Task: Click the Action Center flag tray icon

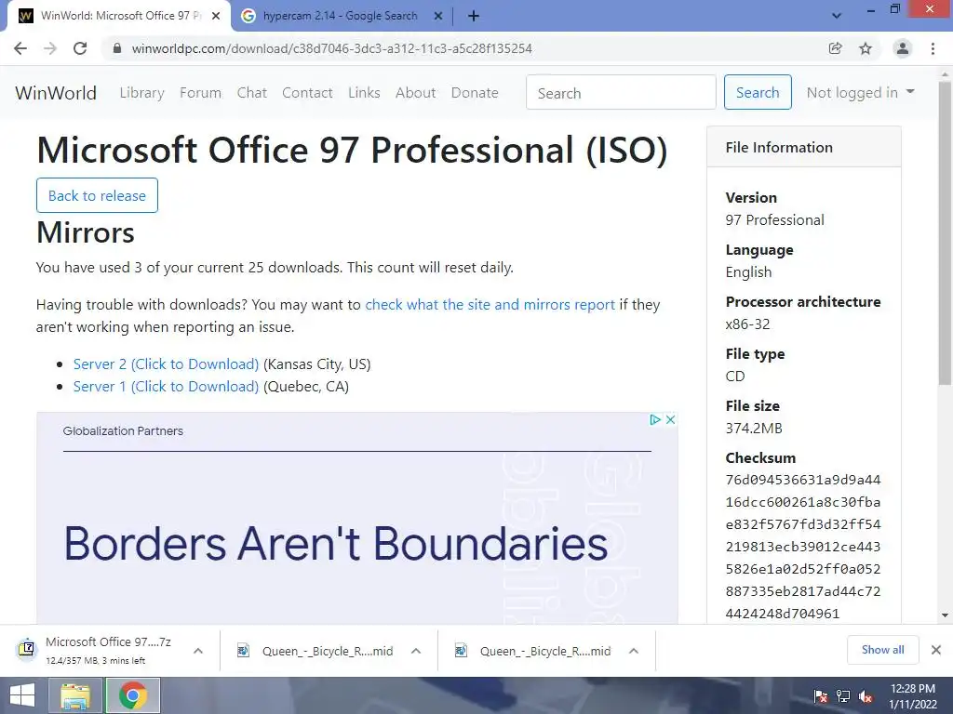Action: [821, 696]
